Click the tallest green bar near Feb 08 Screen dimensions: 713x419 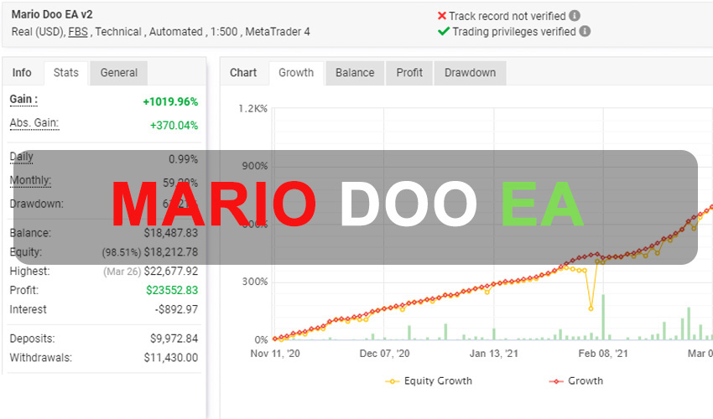pos(603,318)
